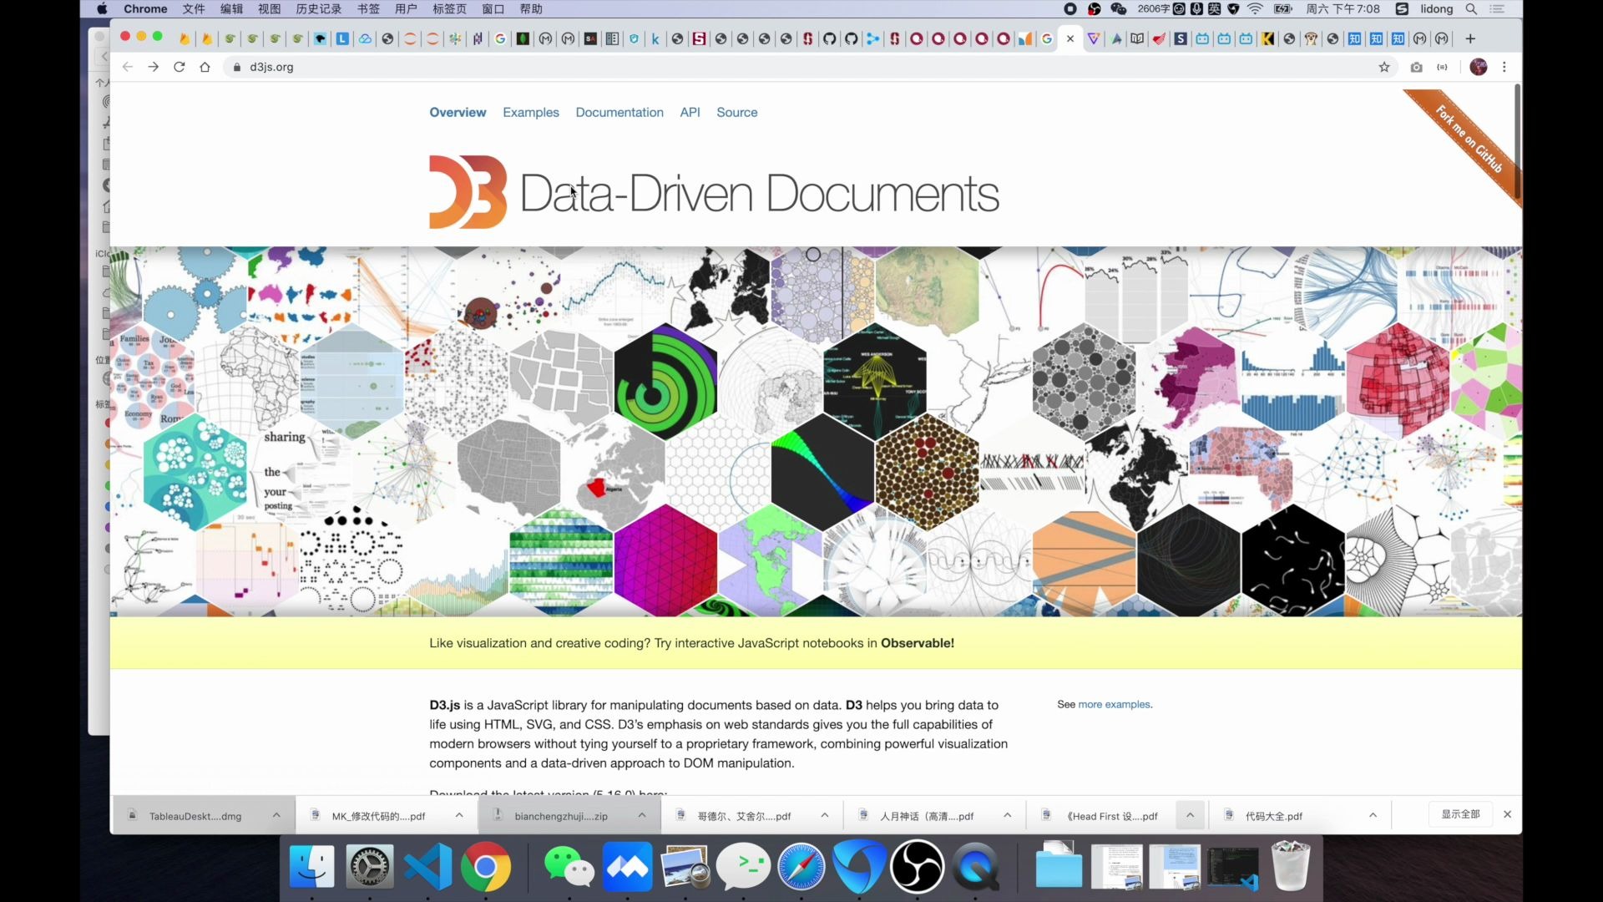Open menu for bianchengzhuji zip download
The height and width of the screenshot is (902, 1603).
pos(642,815)
